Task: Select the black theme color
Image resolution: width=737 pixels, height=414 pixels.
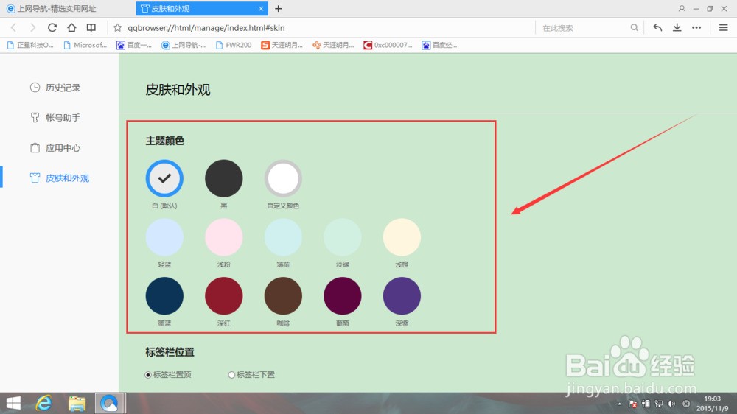Action: point(224,178)
